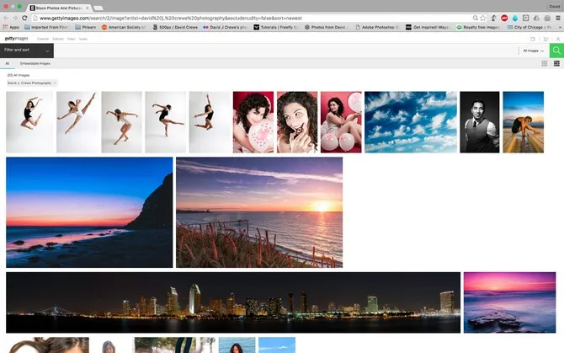
Task: Remove the David J. Crewe Photography filter
Action: (x=55, y=83)
